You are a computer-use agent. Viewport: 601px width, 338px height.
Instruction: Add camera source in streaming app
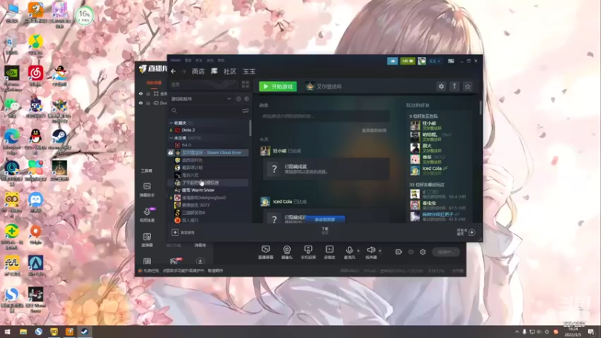pyautogui.click(x=287, y=252)
